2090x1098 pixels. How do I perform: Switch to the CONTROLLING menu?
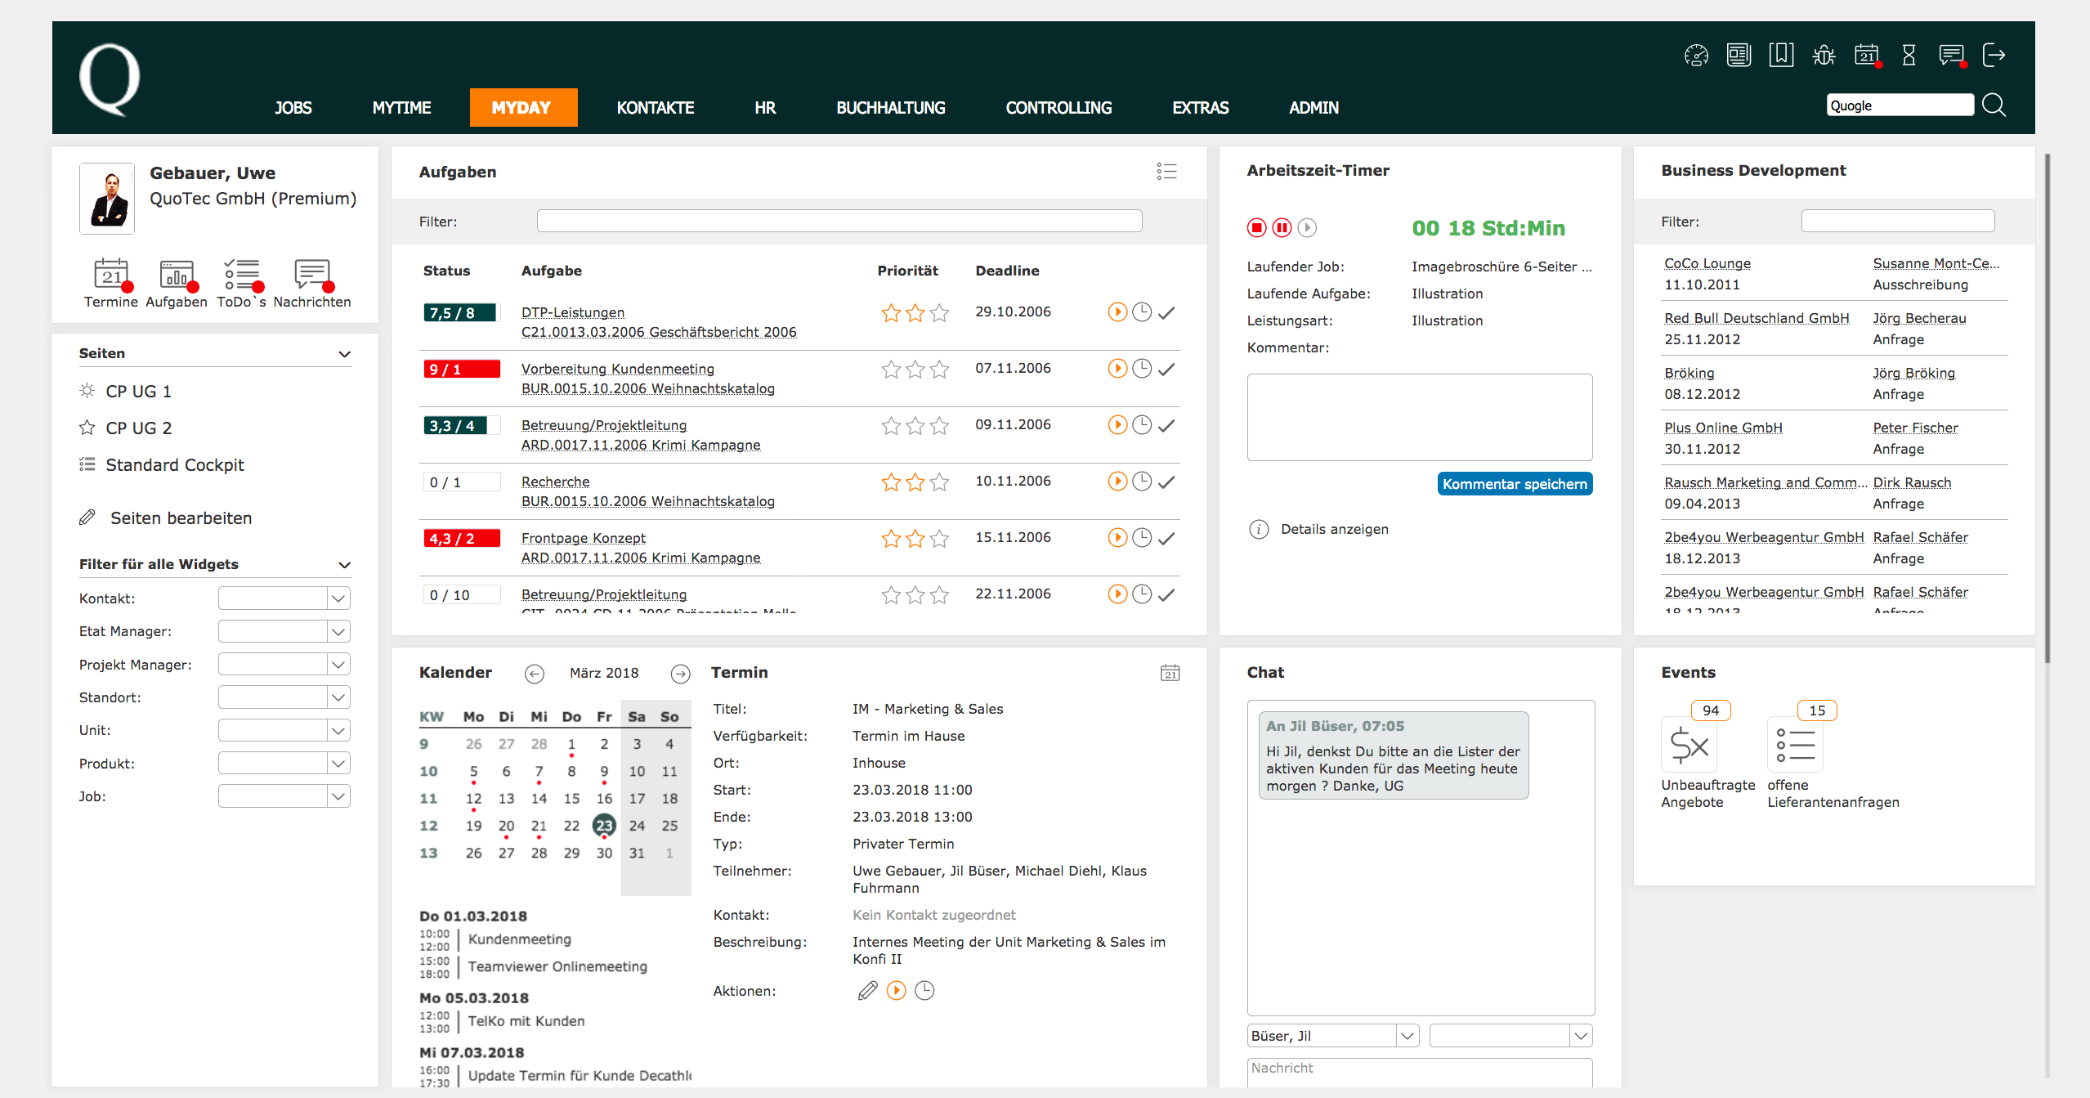click(x=1058, y=108)
